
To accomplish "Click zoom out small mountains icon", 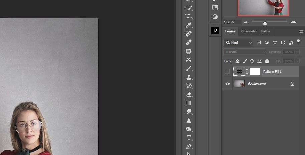I will coord(246,22).
